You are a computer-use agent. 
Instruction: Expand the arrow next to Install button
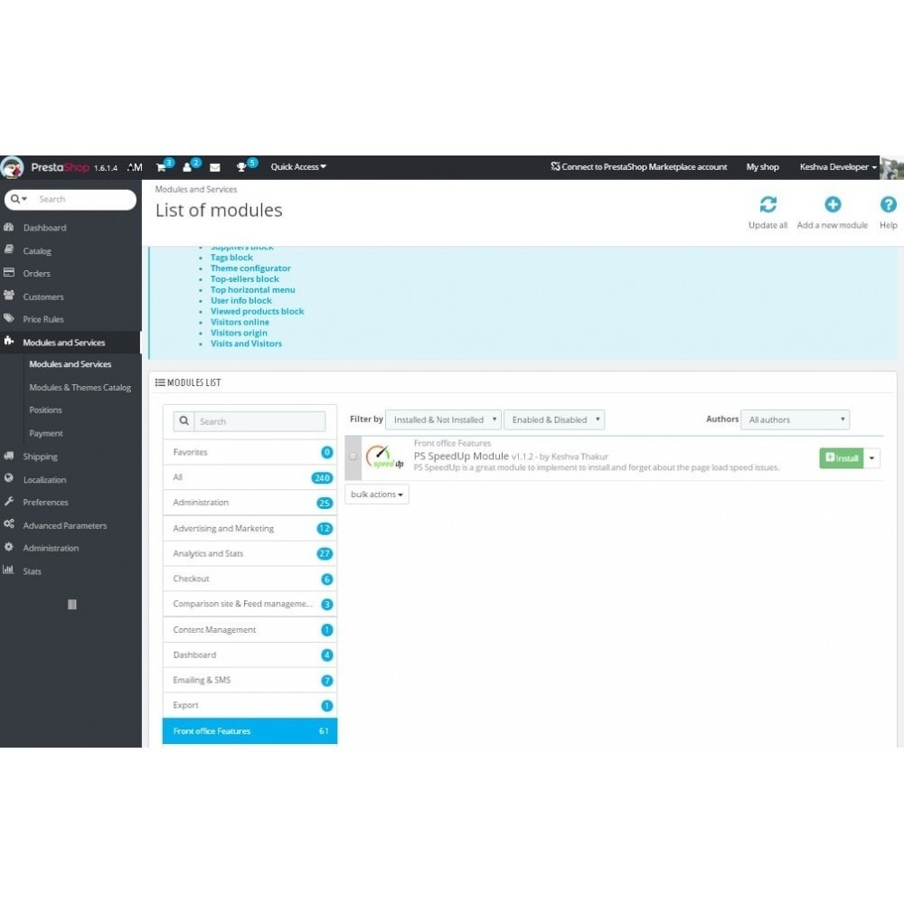tap(871, 458)
